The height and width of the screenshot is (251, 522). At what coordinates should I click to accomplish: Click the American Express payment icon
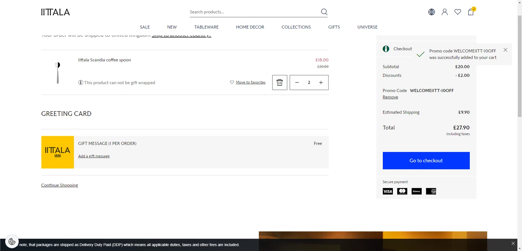pyautogui.click(x=431, y=191)
